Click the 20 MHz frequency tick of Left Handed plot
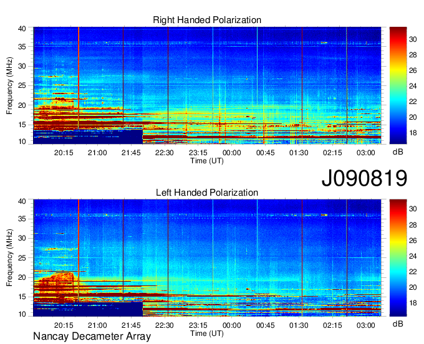This screenshot has width=424, height=344. [22, 277]
